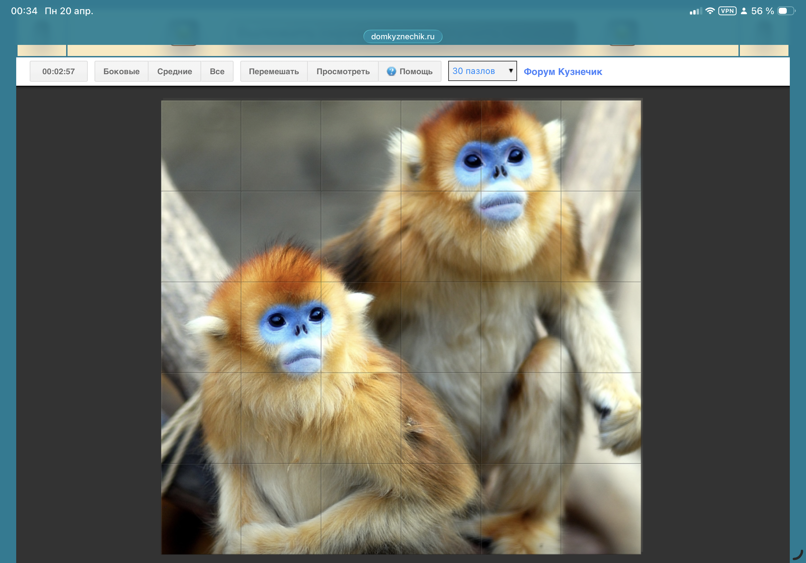Click the dropdown arrow of puzzle count
The image size is (806, 563).
(511, 71)
